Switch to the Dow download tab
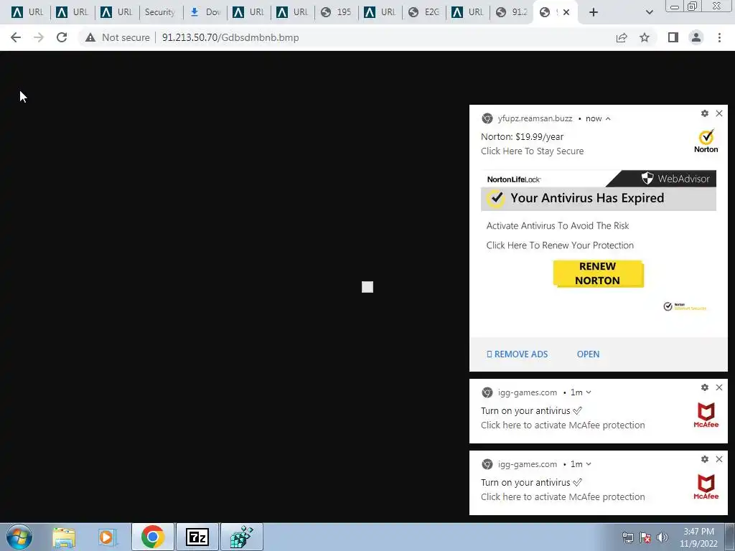The width and height of the screenshot is (735, 551). click(205, 12)
